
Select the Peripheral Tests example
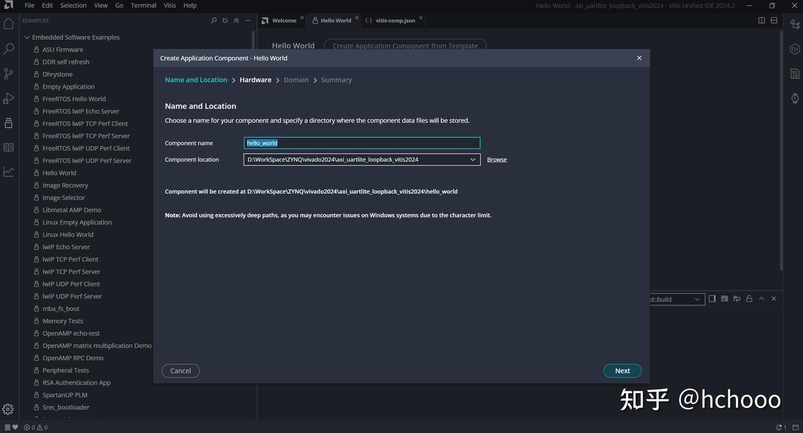66,371
